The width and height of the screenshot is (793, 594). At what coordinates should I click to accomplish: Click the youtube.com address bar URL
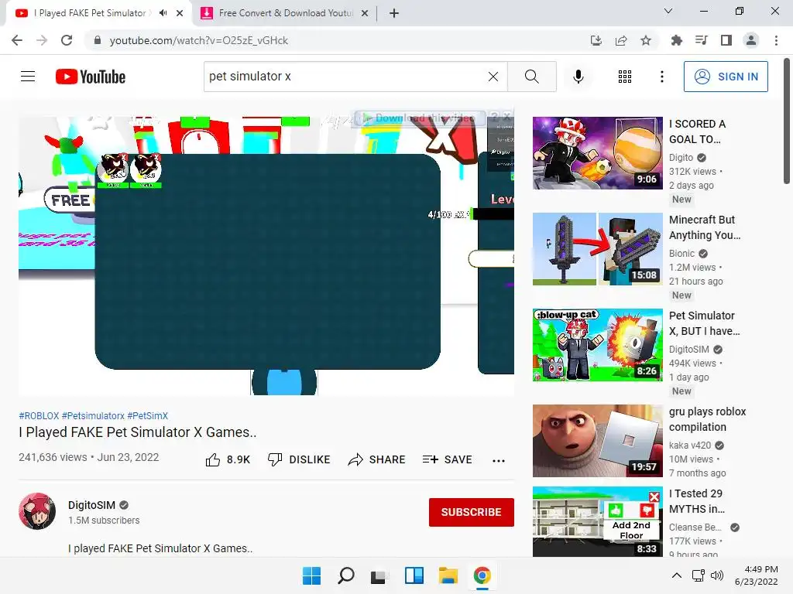[x=199, y=40]
